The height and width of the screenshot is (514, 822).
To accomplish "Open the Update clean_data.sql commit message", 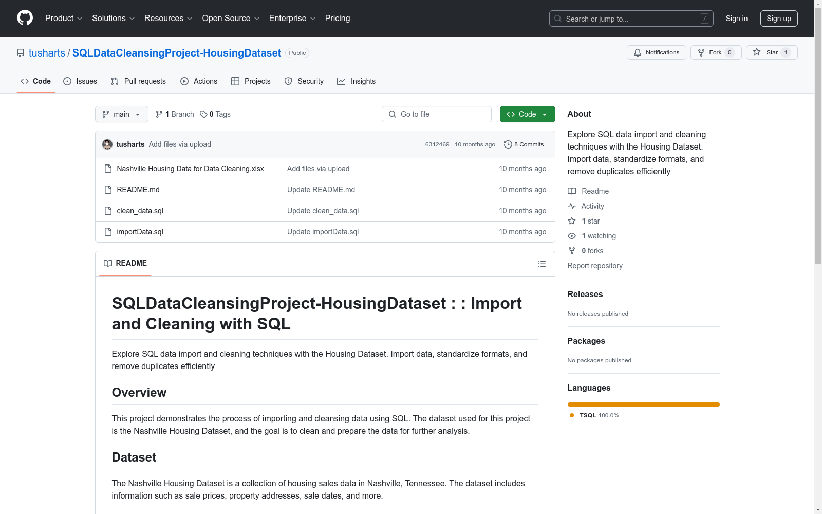I will coord(323,211).
